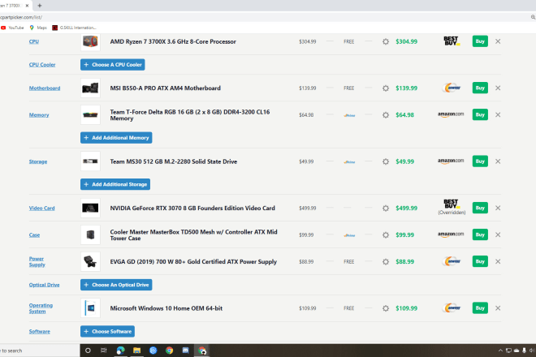The image size is (536, 357).
Task: Open the Maps bookmark
Action: pyautogui.click(x=38, y=28)
